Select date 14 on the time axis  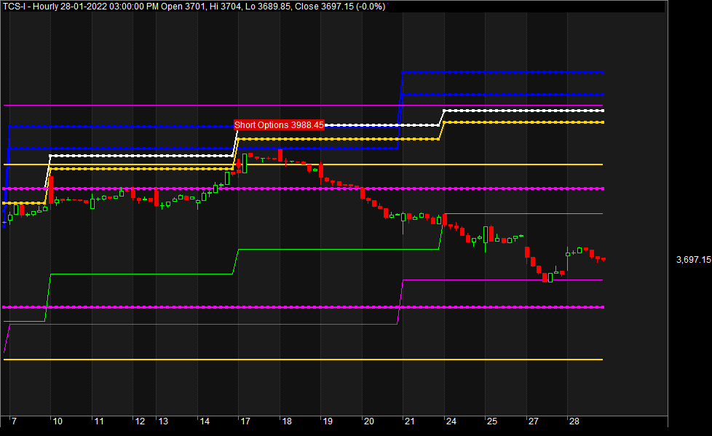click(x=205, y=421)
